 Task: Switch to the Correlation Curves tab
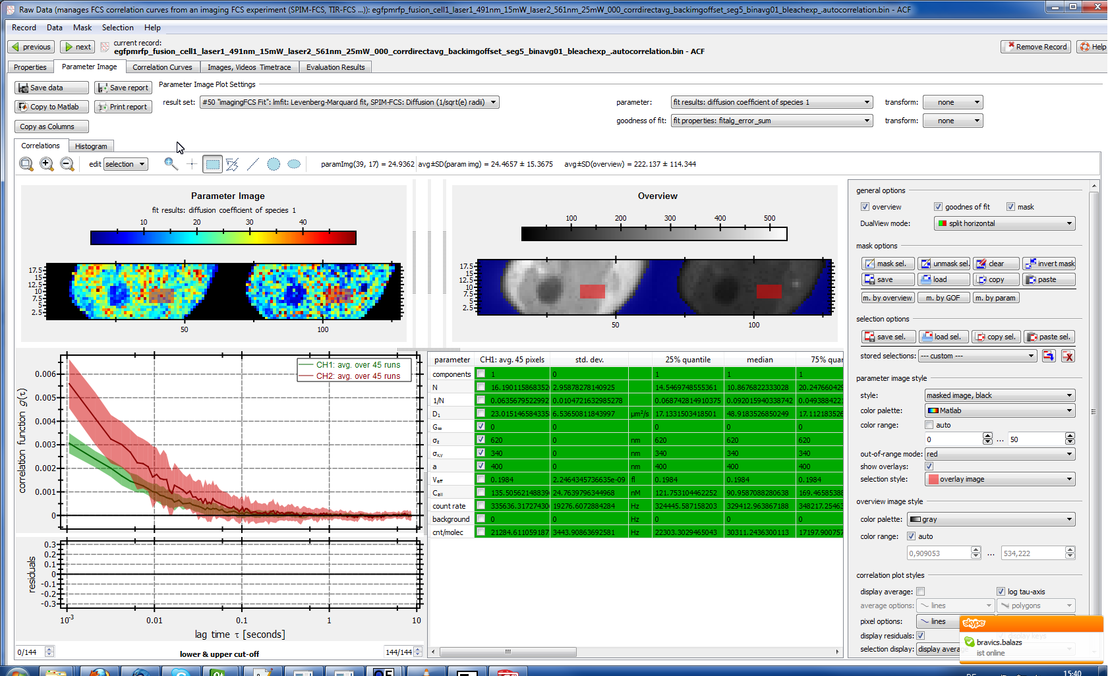click(x=162, y=67)
